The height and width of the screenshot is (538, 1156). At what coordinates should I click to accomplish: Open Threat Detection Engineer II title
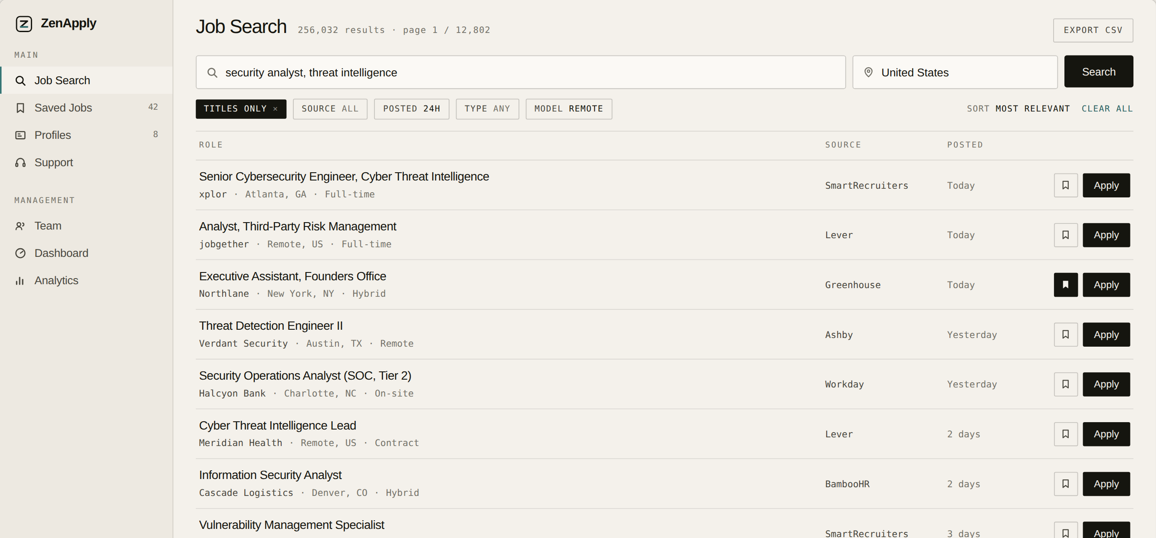pyautogui.click(x=271, y=326)
